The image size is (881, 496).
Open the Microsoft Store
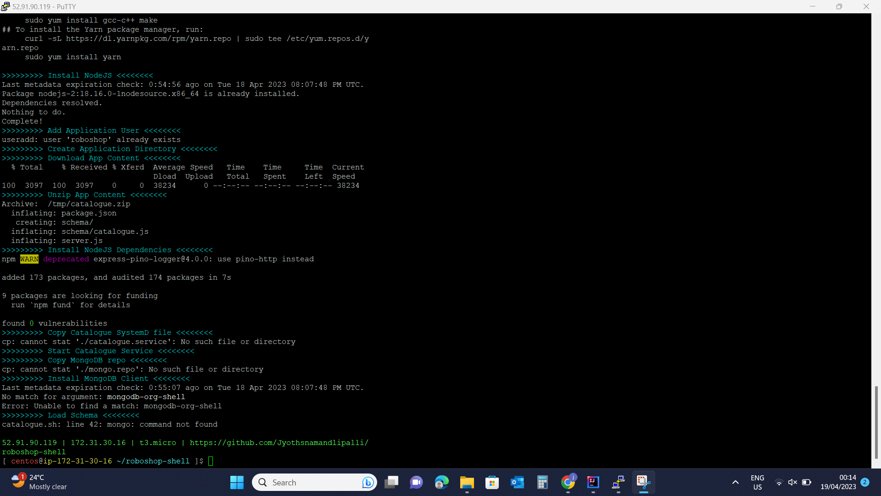(x=492, y=483)
